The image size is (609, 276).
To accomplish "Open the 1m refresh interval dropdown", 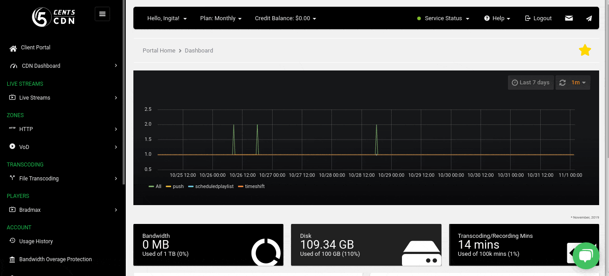I will (579, 83).
